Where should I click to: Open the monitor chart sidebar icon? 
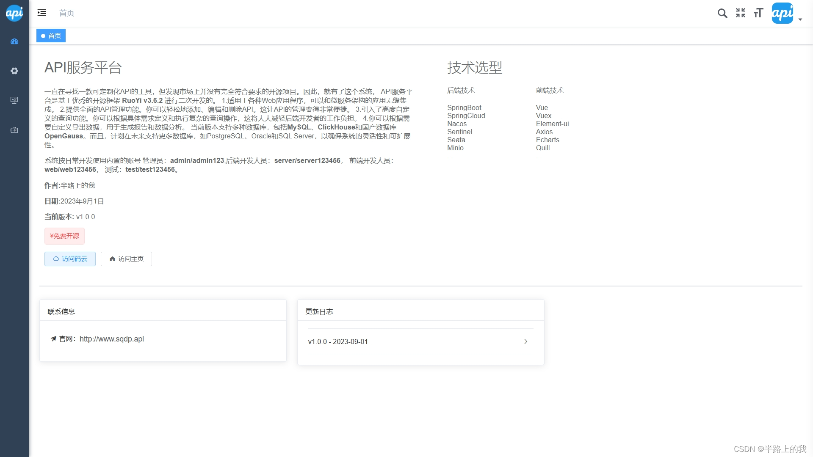(14, 100)
